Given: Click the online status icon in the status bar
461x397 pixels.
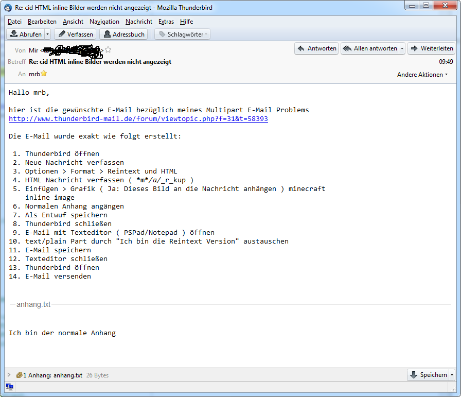Looking at the screenshot, I should click(x=9, y=387).
